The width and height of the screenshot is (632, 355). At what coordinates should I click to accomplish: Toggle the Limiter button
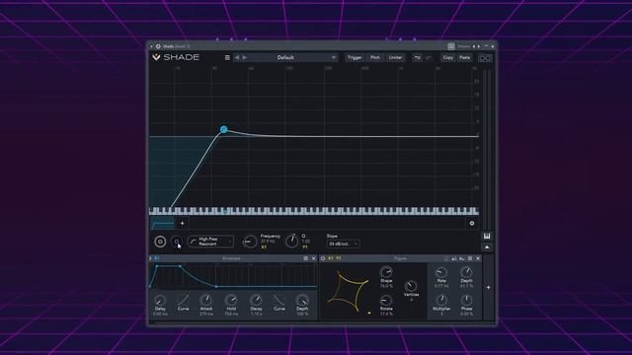point(395,57)
